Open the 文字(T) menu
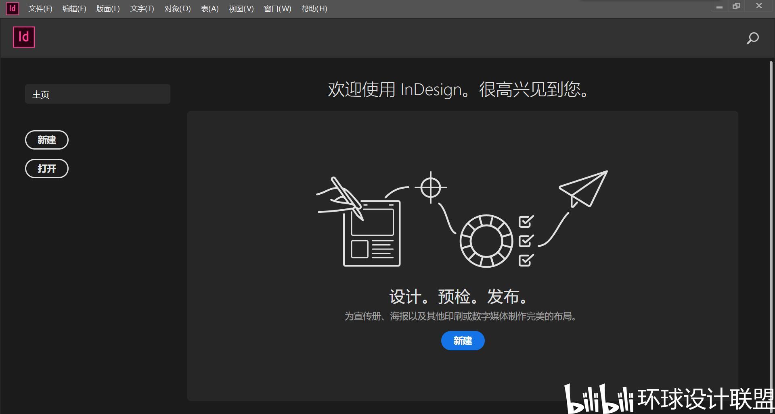 [x=141, y=8]
